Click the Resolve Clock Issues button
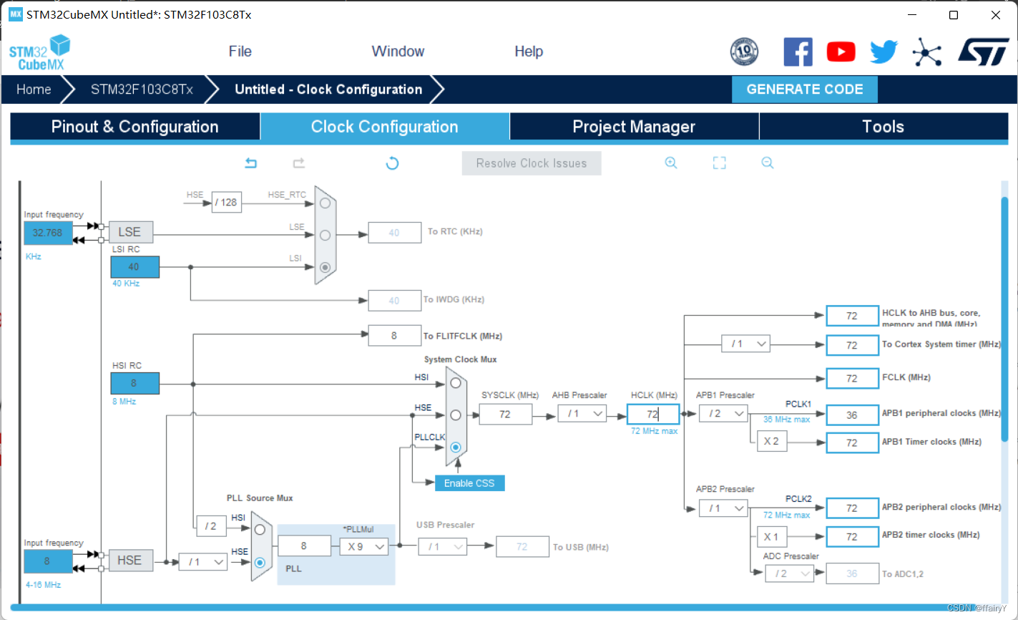Screen dimensions: 1018x620 (532, 163)
